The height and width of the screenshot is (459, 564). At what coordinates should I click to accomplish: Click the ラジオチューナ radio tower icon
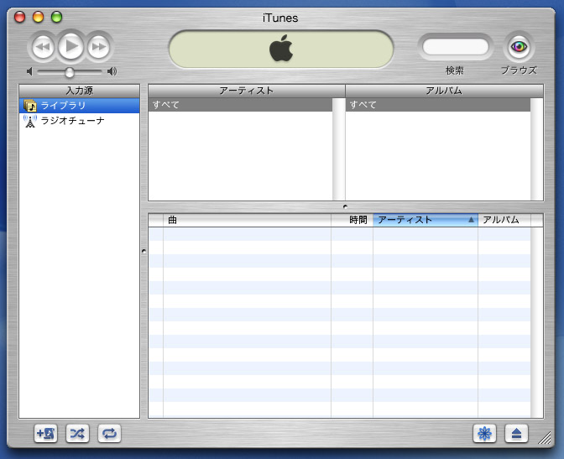tap(30, 121)
